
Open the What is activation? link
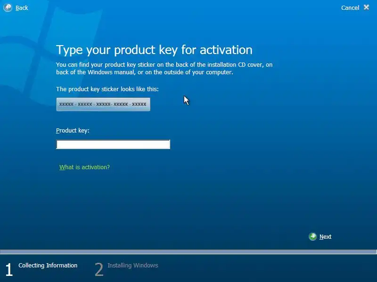tap(84, 167)
